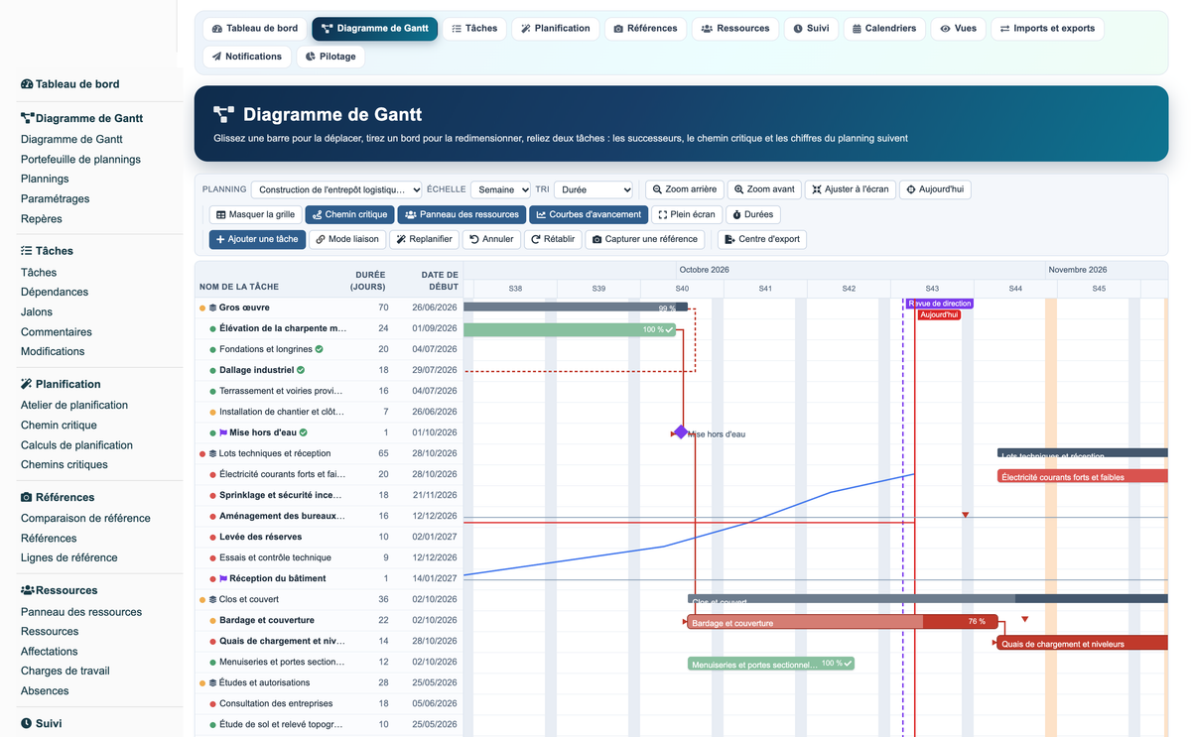Viewport: 1191px width, 737px height.
Task: Click the Revue de direction timeline marker
Action: (939, 304)
